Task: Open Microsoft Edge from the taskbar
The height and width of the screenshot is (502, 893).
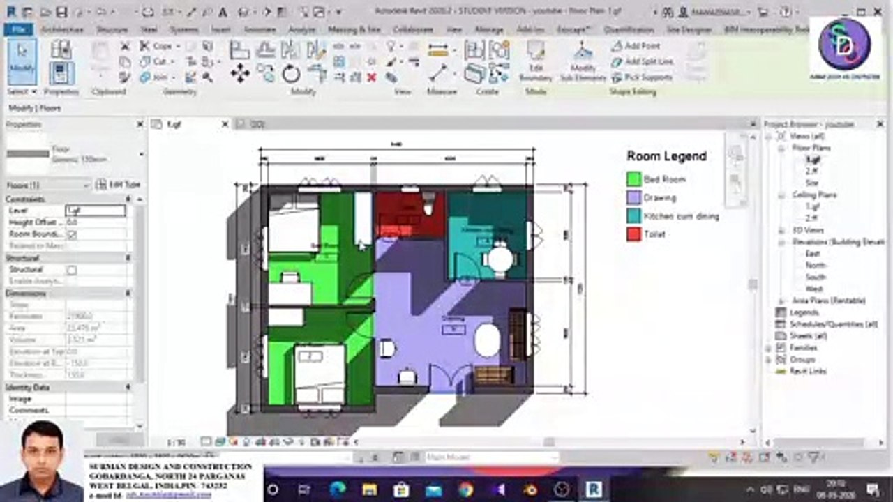Action: point(337,489)
